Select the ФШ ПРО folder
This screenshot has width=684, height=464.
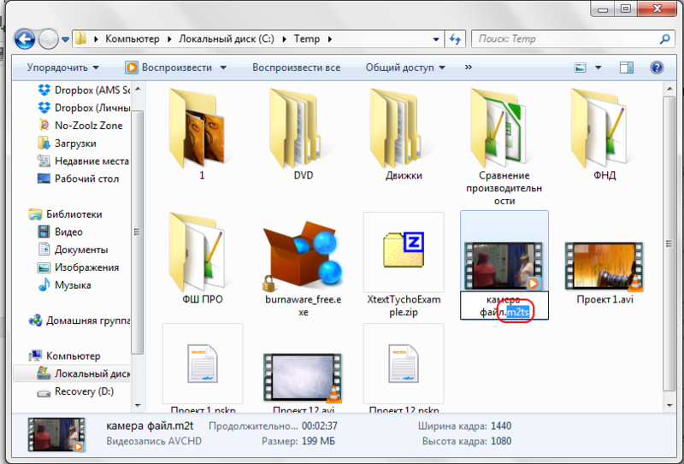[202, 258]
